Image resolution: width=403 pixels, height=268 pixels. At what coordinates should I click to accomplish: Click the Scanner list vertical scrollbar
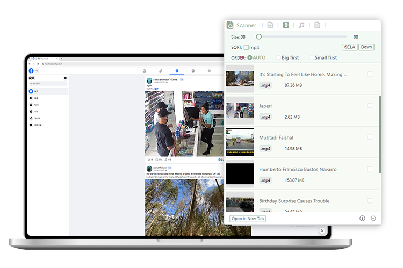click(x=380, y=134)
